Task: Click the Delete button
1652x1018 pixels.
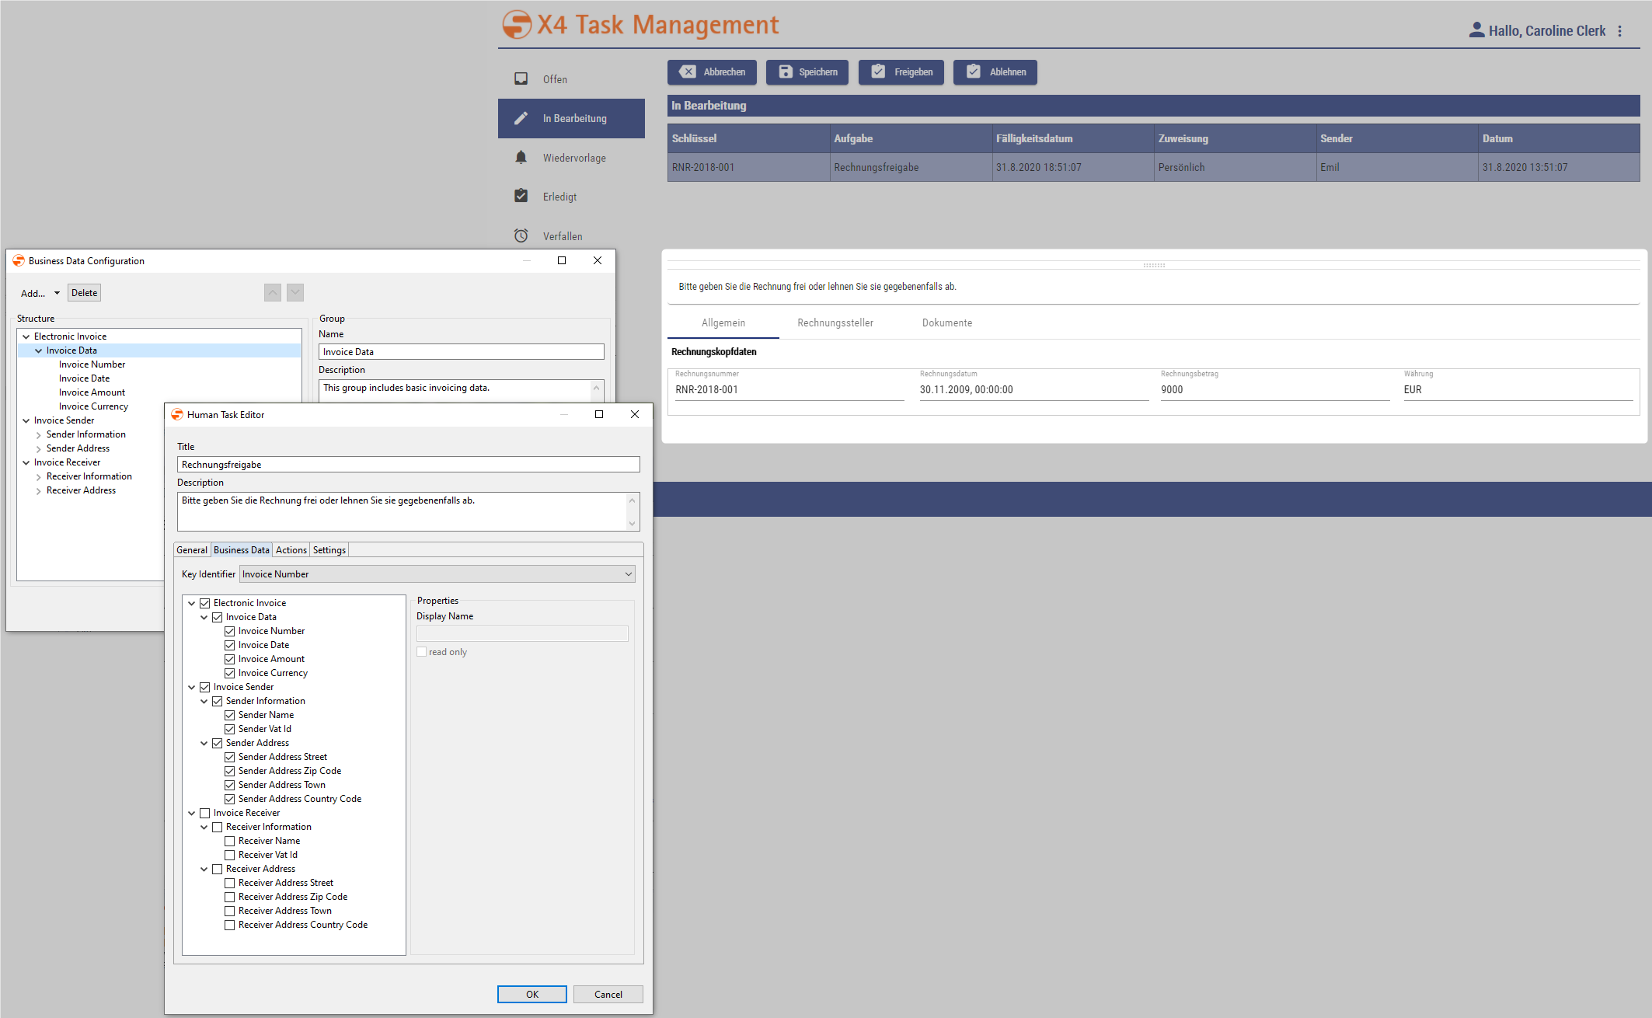Action: pos(84,292)
